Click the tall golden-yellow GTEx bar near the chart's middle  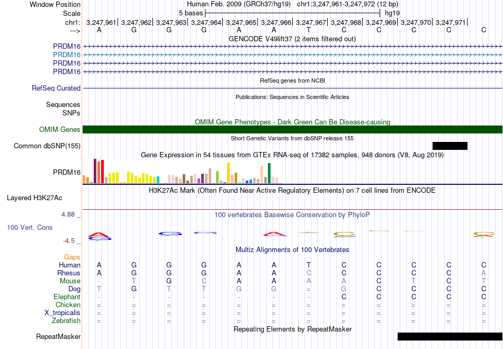click(228, 173)
